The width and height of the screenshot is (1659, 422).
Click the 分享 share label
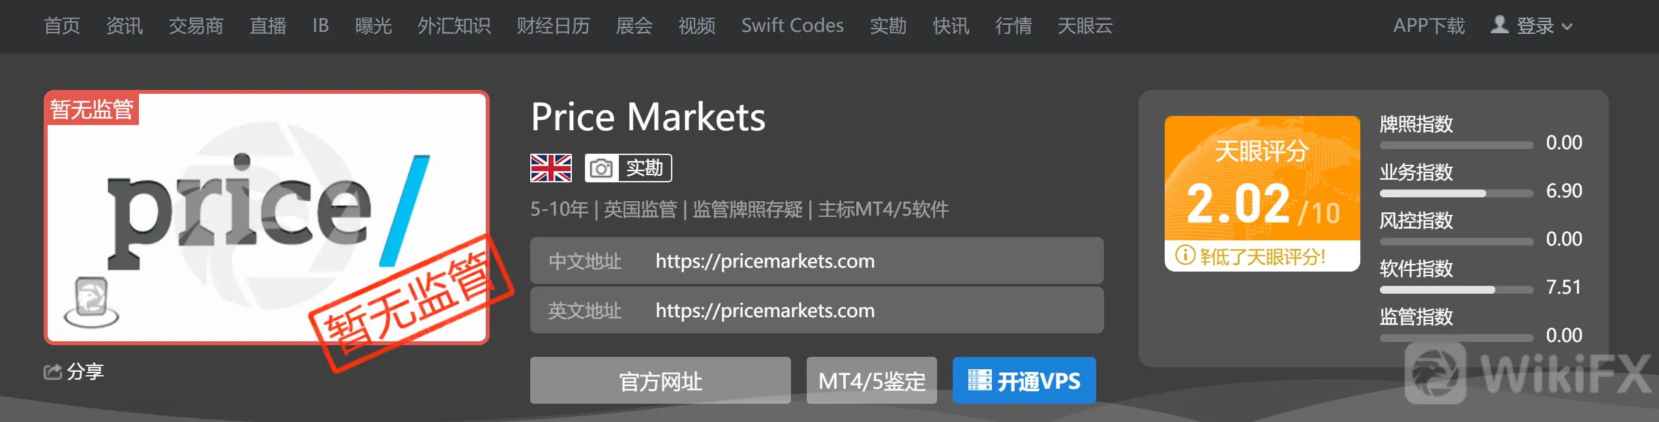(x=85, y=372)
